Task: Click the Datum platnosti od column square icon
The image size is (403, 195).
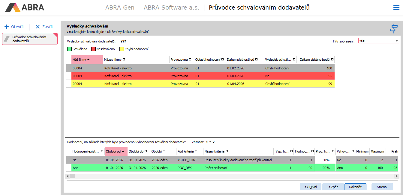Action: pos(256,60)
